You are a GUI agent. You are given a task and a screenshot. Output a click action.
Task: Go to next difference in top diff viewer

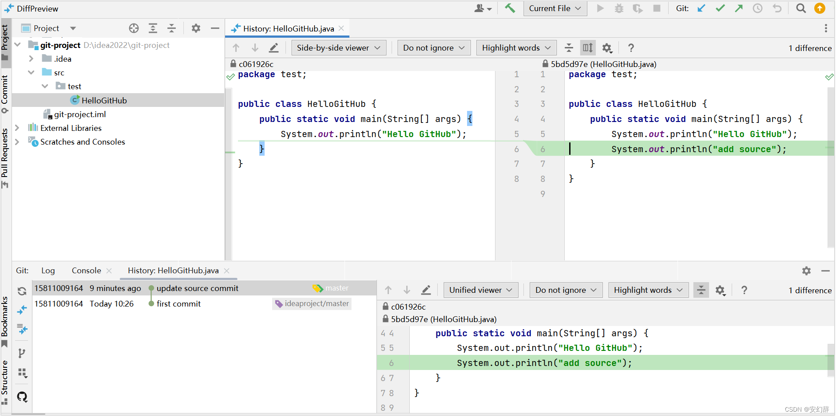coord(255,48)
